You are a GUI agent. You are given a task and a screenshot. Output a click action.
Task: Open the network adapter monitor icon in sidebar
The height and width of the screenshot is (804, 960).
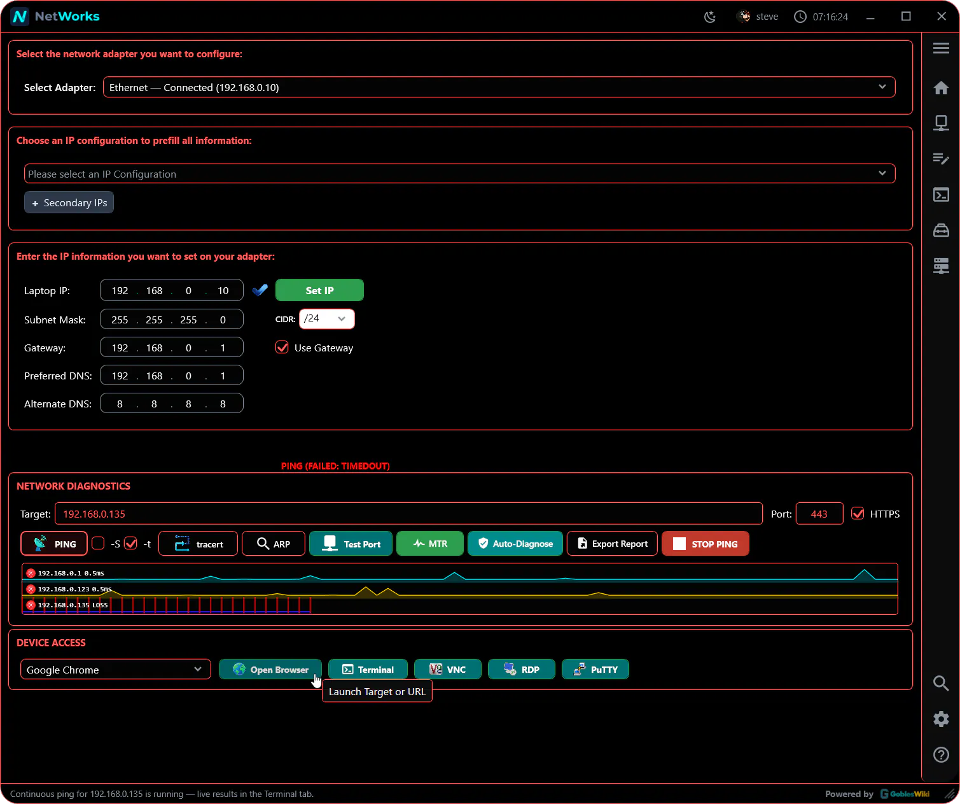[x=941, y=123]
